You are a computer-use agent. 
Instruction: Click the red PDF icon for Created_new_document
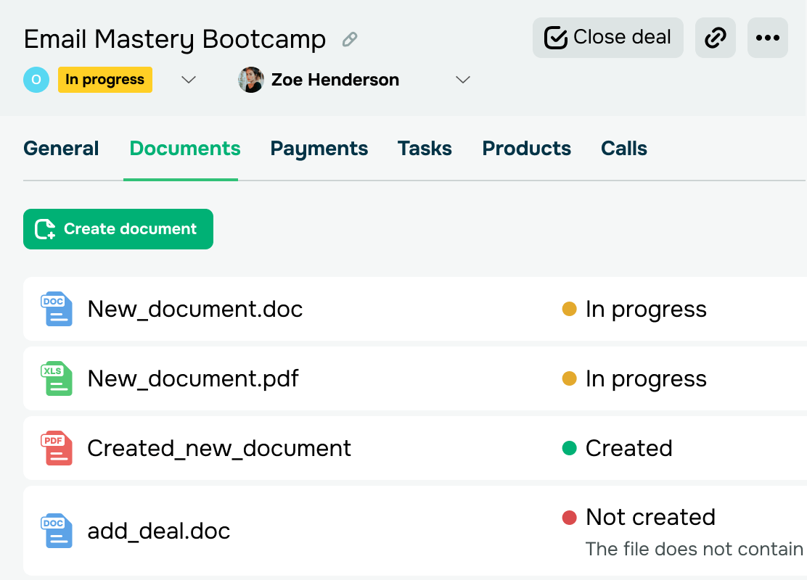pyautogui.click(x=57, y=448)
